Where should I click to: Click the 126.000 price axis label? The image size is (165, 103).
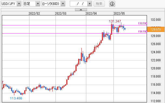coord(156,44)
